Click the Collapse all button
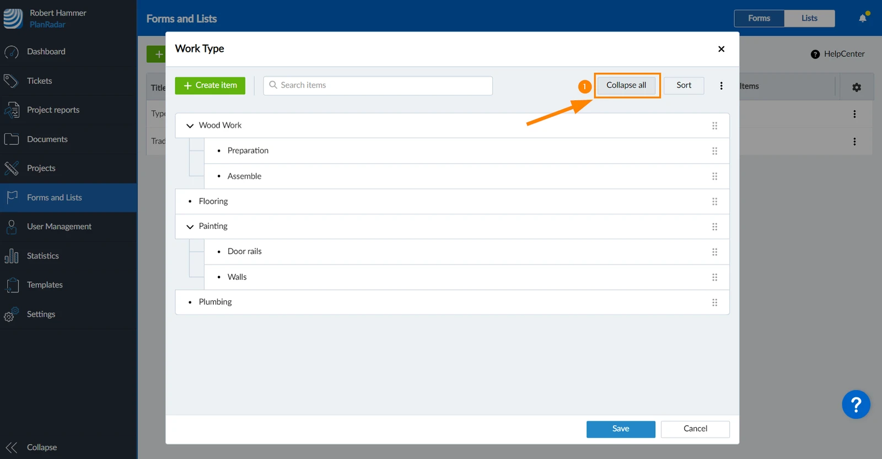882x459 pixels. [x=626, y=85]
